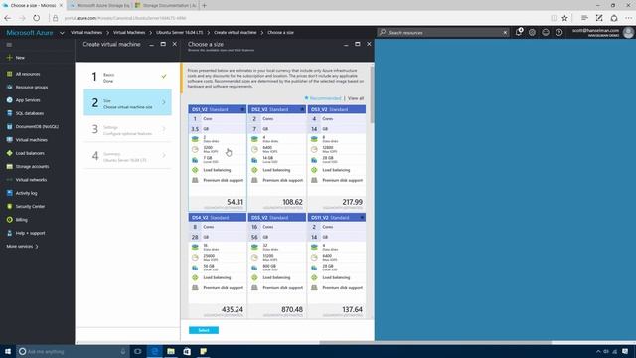Open Edge web note icon
This screenshot has width=636, height=358.
[599, 18]
